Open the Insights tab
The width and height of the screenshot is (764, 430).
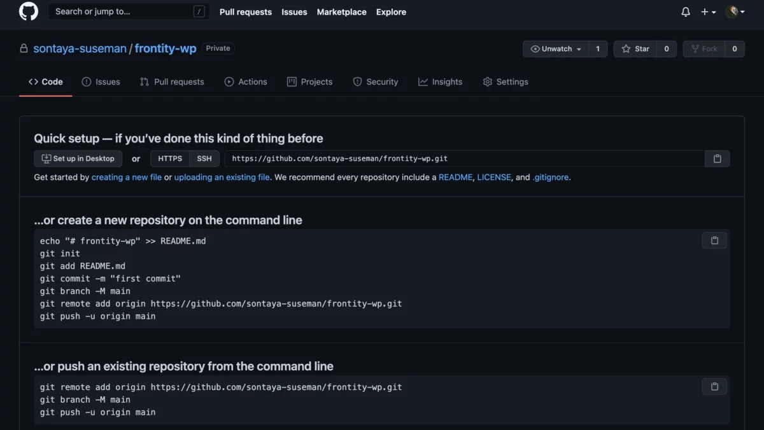(440, 81)
